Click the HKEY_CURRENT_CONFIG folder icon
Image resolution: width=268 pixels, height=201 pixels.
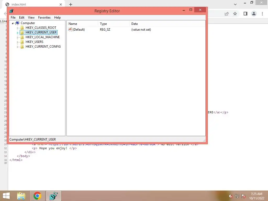(x=22, y=47)
